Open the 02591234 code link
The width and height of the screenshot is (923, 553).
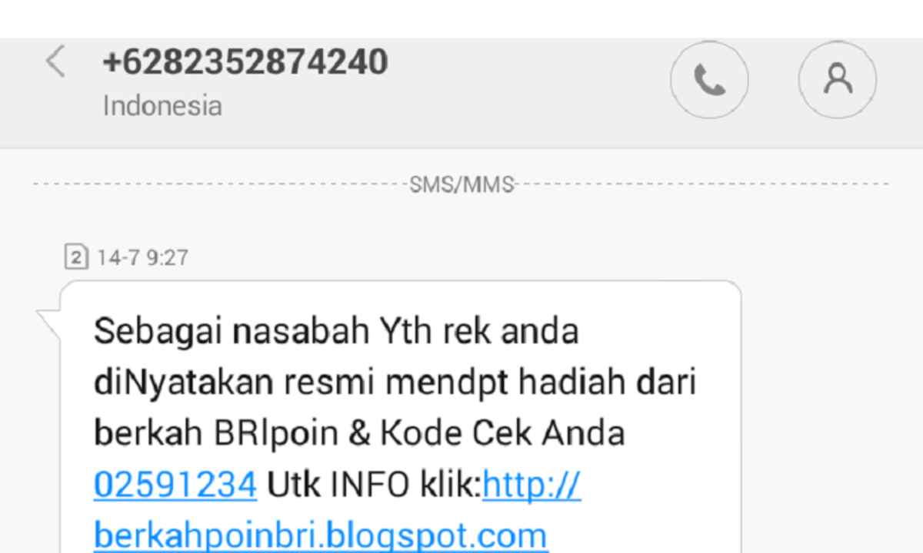tap(175, 485)
